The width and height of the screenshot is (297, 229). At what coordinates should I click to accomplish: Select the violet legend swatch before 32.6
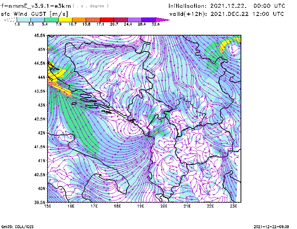148,20
